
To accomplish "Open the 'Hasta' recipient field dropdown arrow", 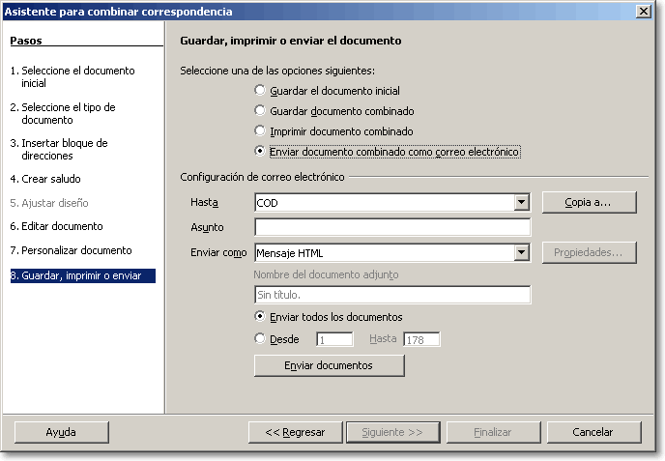I will click(x=522, y=202).
